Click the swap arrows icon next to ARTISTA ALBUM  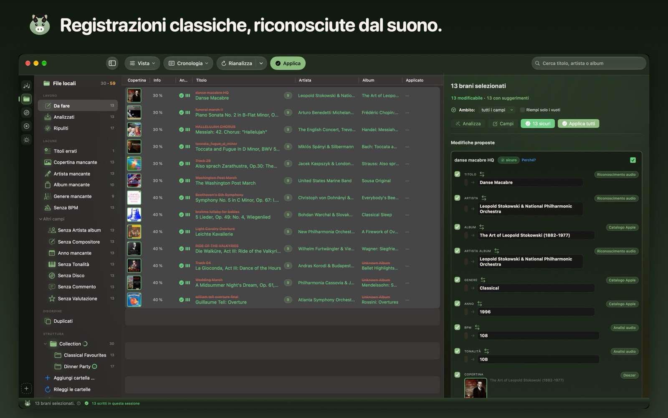[497, 251]
